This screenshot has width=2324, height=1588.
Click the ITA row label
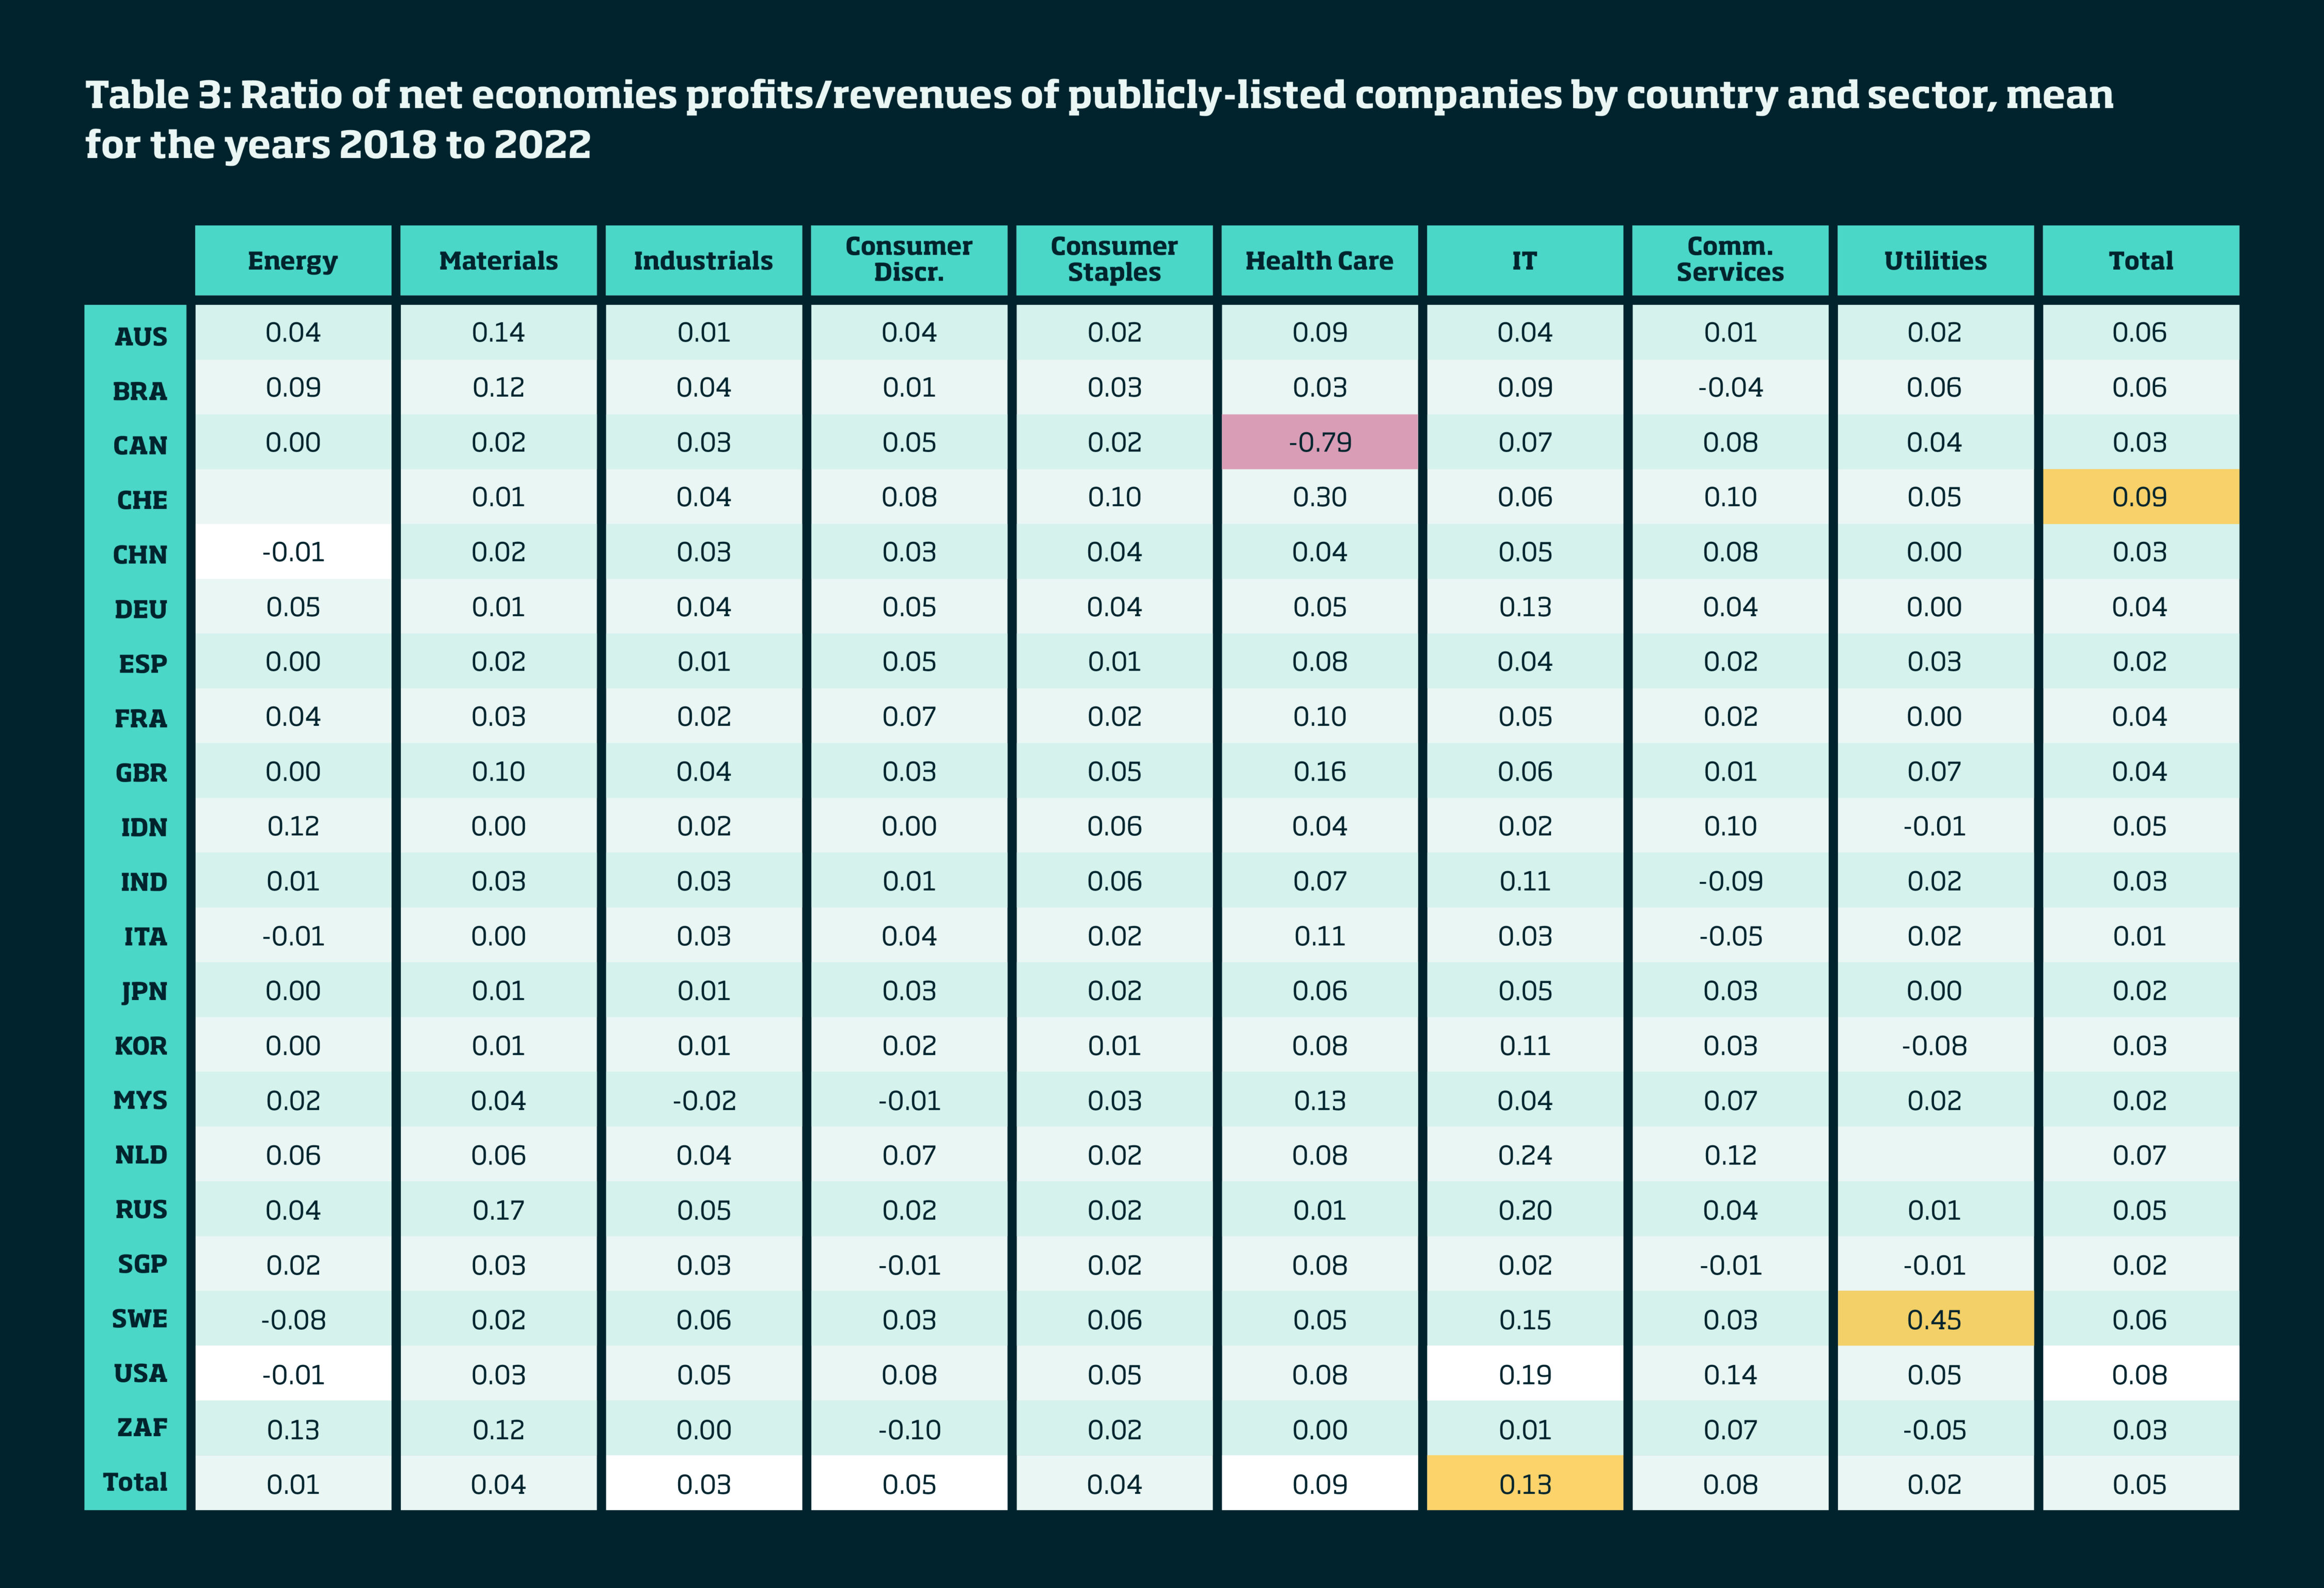pos(146,937)
